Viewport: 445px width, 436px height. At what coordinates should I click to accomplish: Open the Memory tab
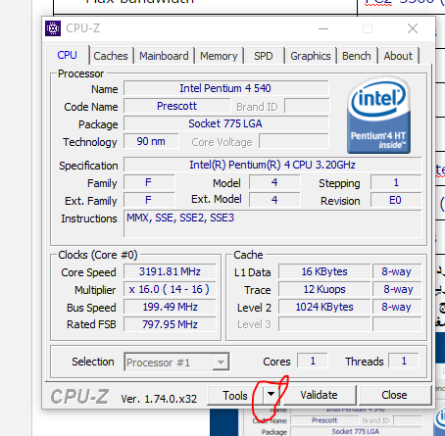coord(219,56)
